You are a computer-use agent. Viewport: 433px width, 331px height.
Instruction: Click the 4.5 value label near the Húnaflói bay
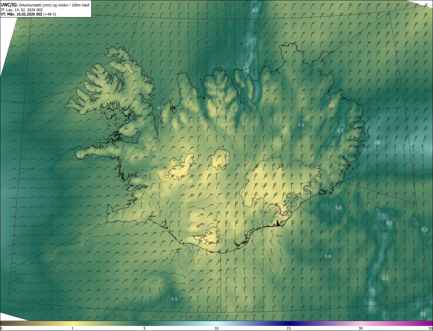coord(160,108)
